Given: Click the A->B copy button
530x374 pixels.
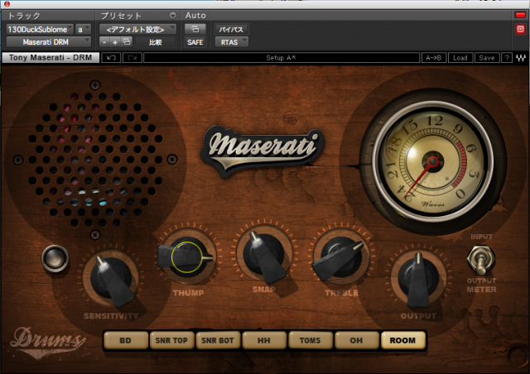Looking at the screenshot, I should (434, 58).
